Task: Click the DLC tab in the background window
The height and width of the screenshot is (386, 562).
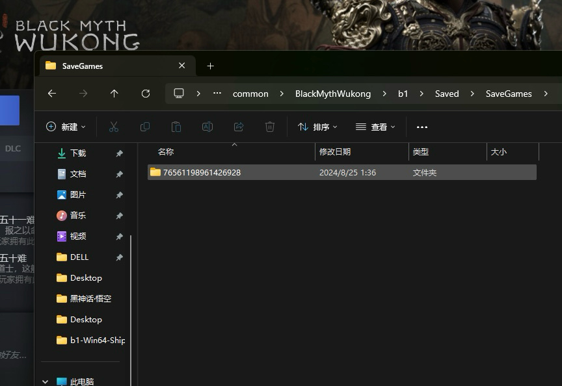Action: coord(13,148)
